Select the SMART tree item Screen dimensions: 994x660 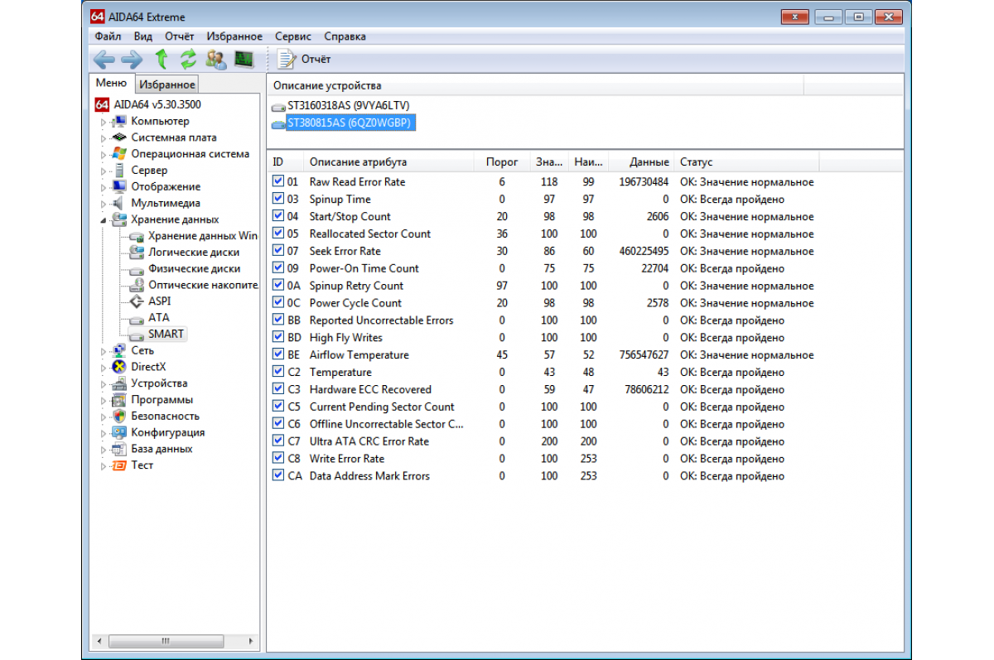[x=166, y=334]
